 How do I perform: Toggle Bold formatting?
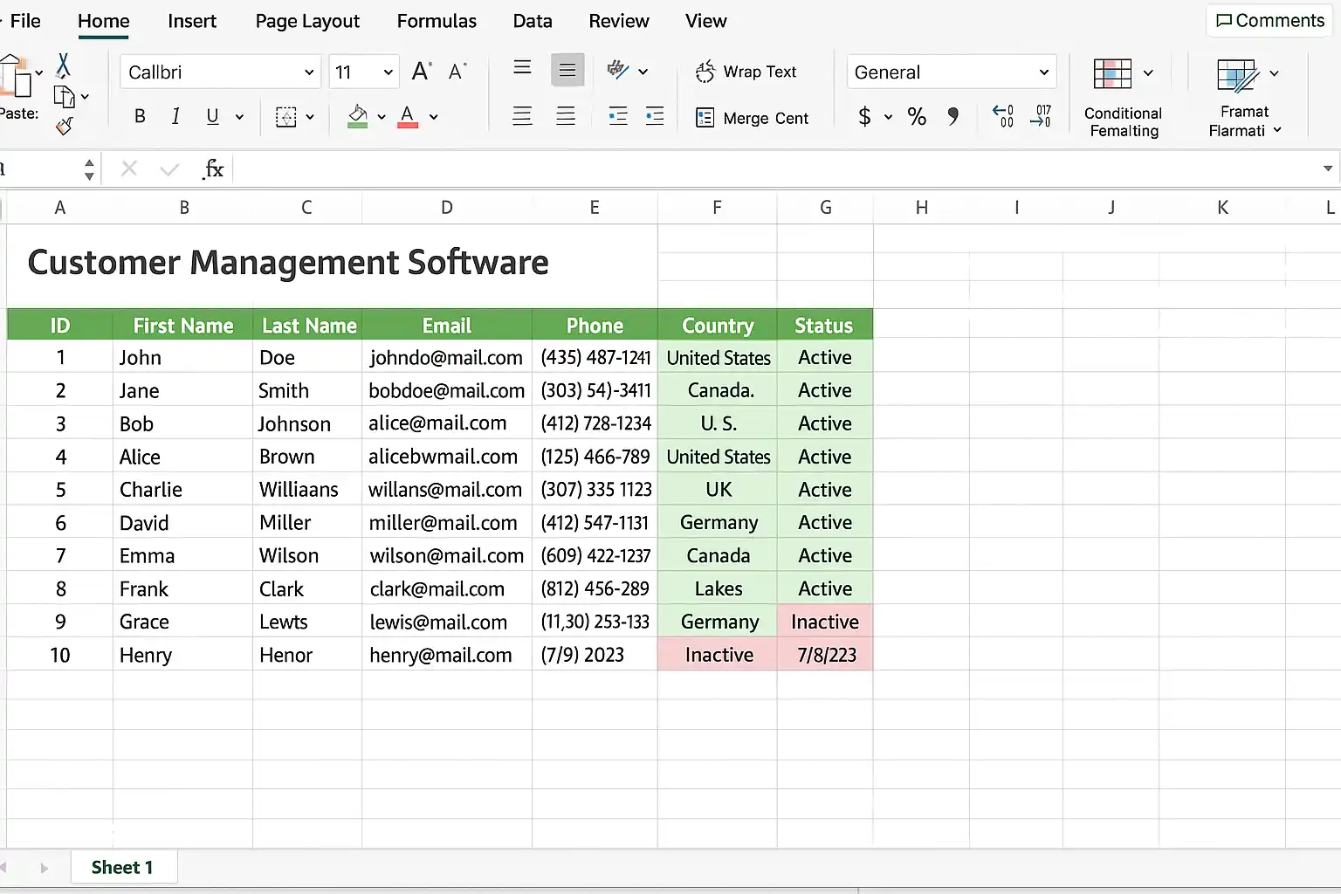click(x=140, y=116)
